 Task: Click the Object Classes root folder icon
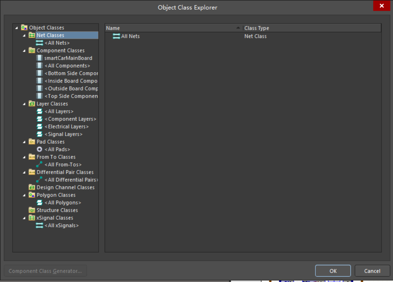(24, 27)
